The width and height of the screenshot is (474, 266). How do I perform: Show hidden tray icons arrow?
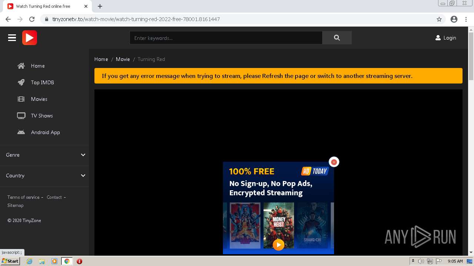(x=413, y=261)
